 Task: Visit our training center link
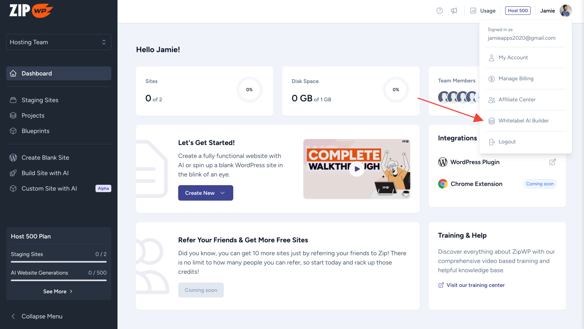[475, 285]
